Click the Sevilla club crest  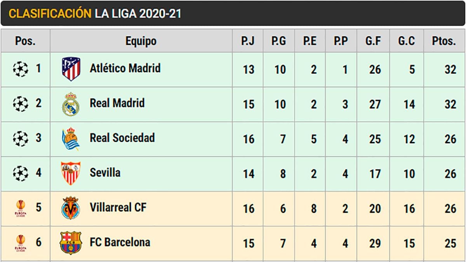pyautogui.click(x=71, y=173)
